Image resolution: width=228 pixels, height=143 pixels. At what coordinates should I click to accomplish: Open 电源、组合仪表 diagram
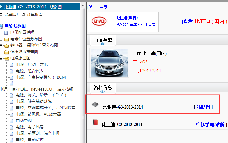30,71
